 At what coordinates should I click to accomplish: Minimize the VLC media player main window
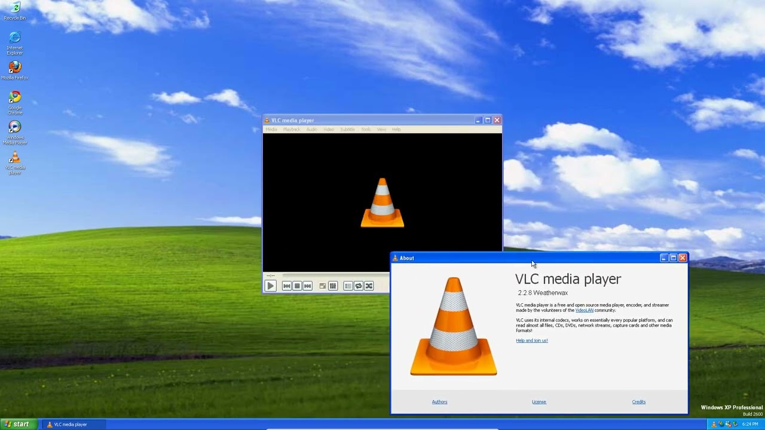(x=478, y=120)
